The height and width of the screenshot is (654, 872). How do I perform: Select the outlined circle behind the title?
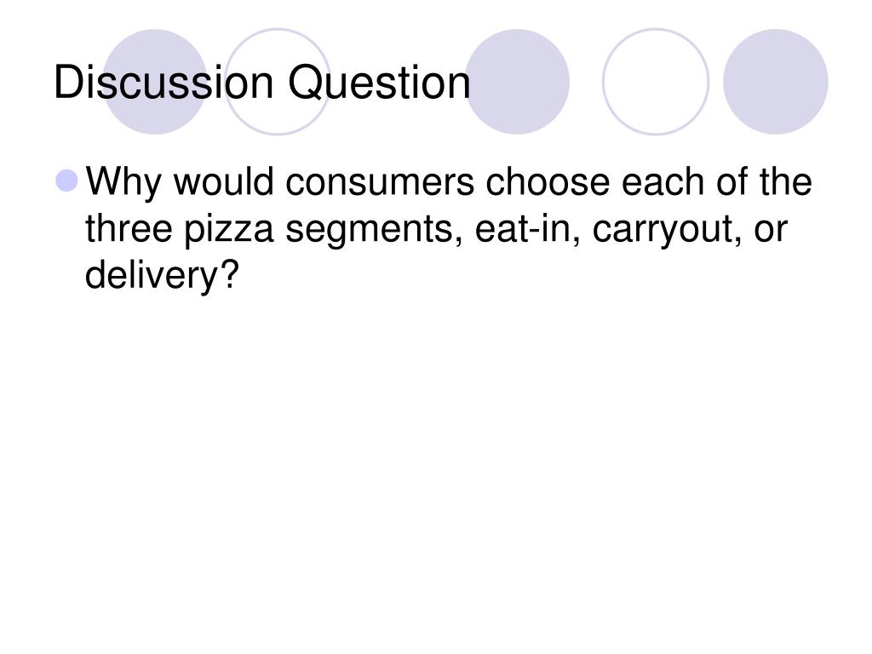278,82
